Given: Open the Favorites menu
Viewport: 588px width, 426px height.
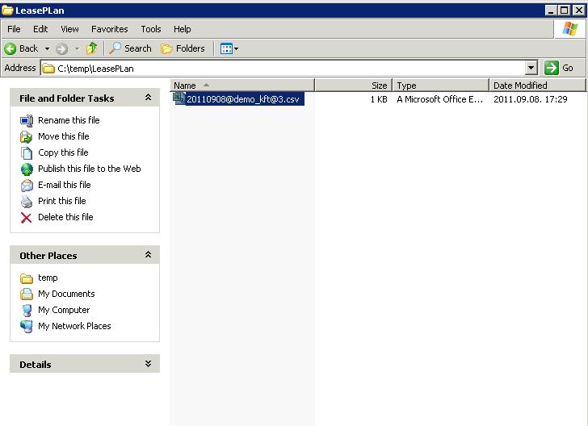Looking at the screenshot, I should click(110, 29).
